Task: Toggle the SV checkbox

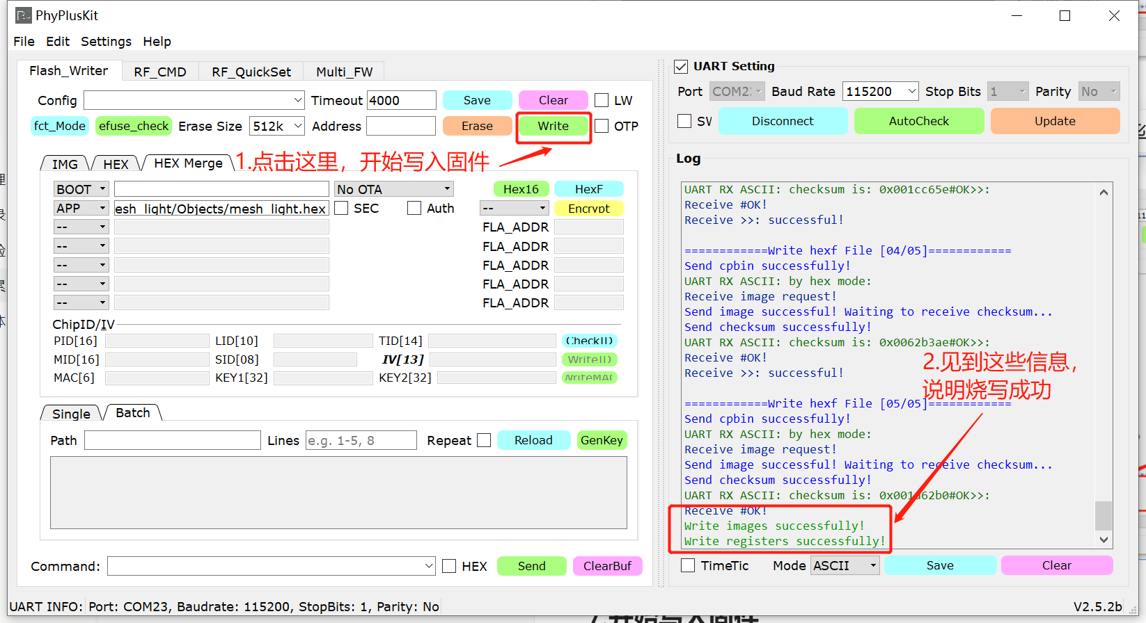Action: click(684, 121)
